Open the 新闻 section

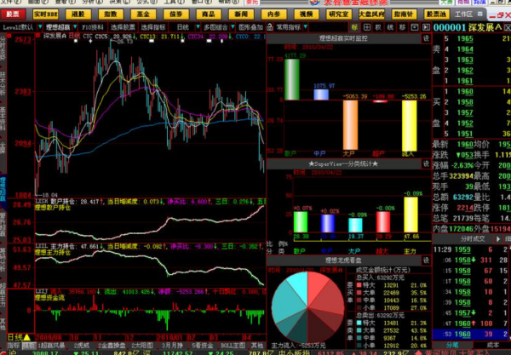(x=241, y=14)
